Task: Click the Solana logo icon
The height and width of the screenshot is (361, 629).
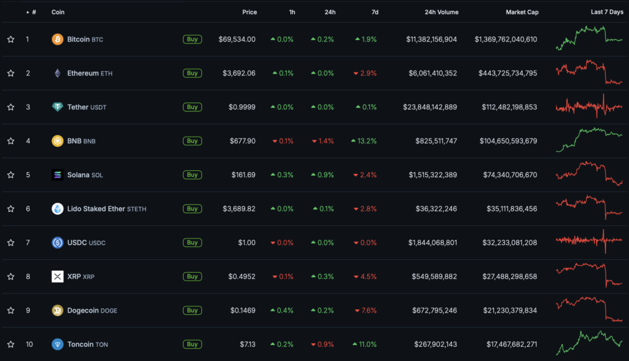Action: (57, 175)
